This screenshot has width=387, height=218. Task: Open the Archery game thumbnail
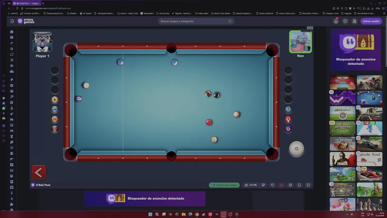coord(343,113)
